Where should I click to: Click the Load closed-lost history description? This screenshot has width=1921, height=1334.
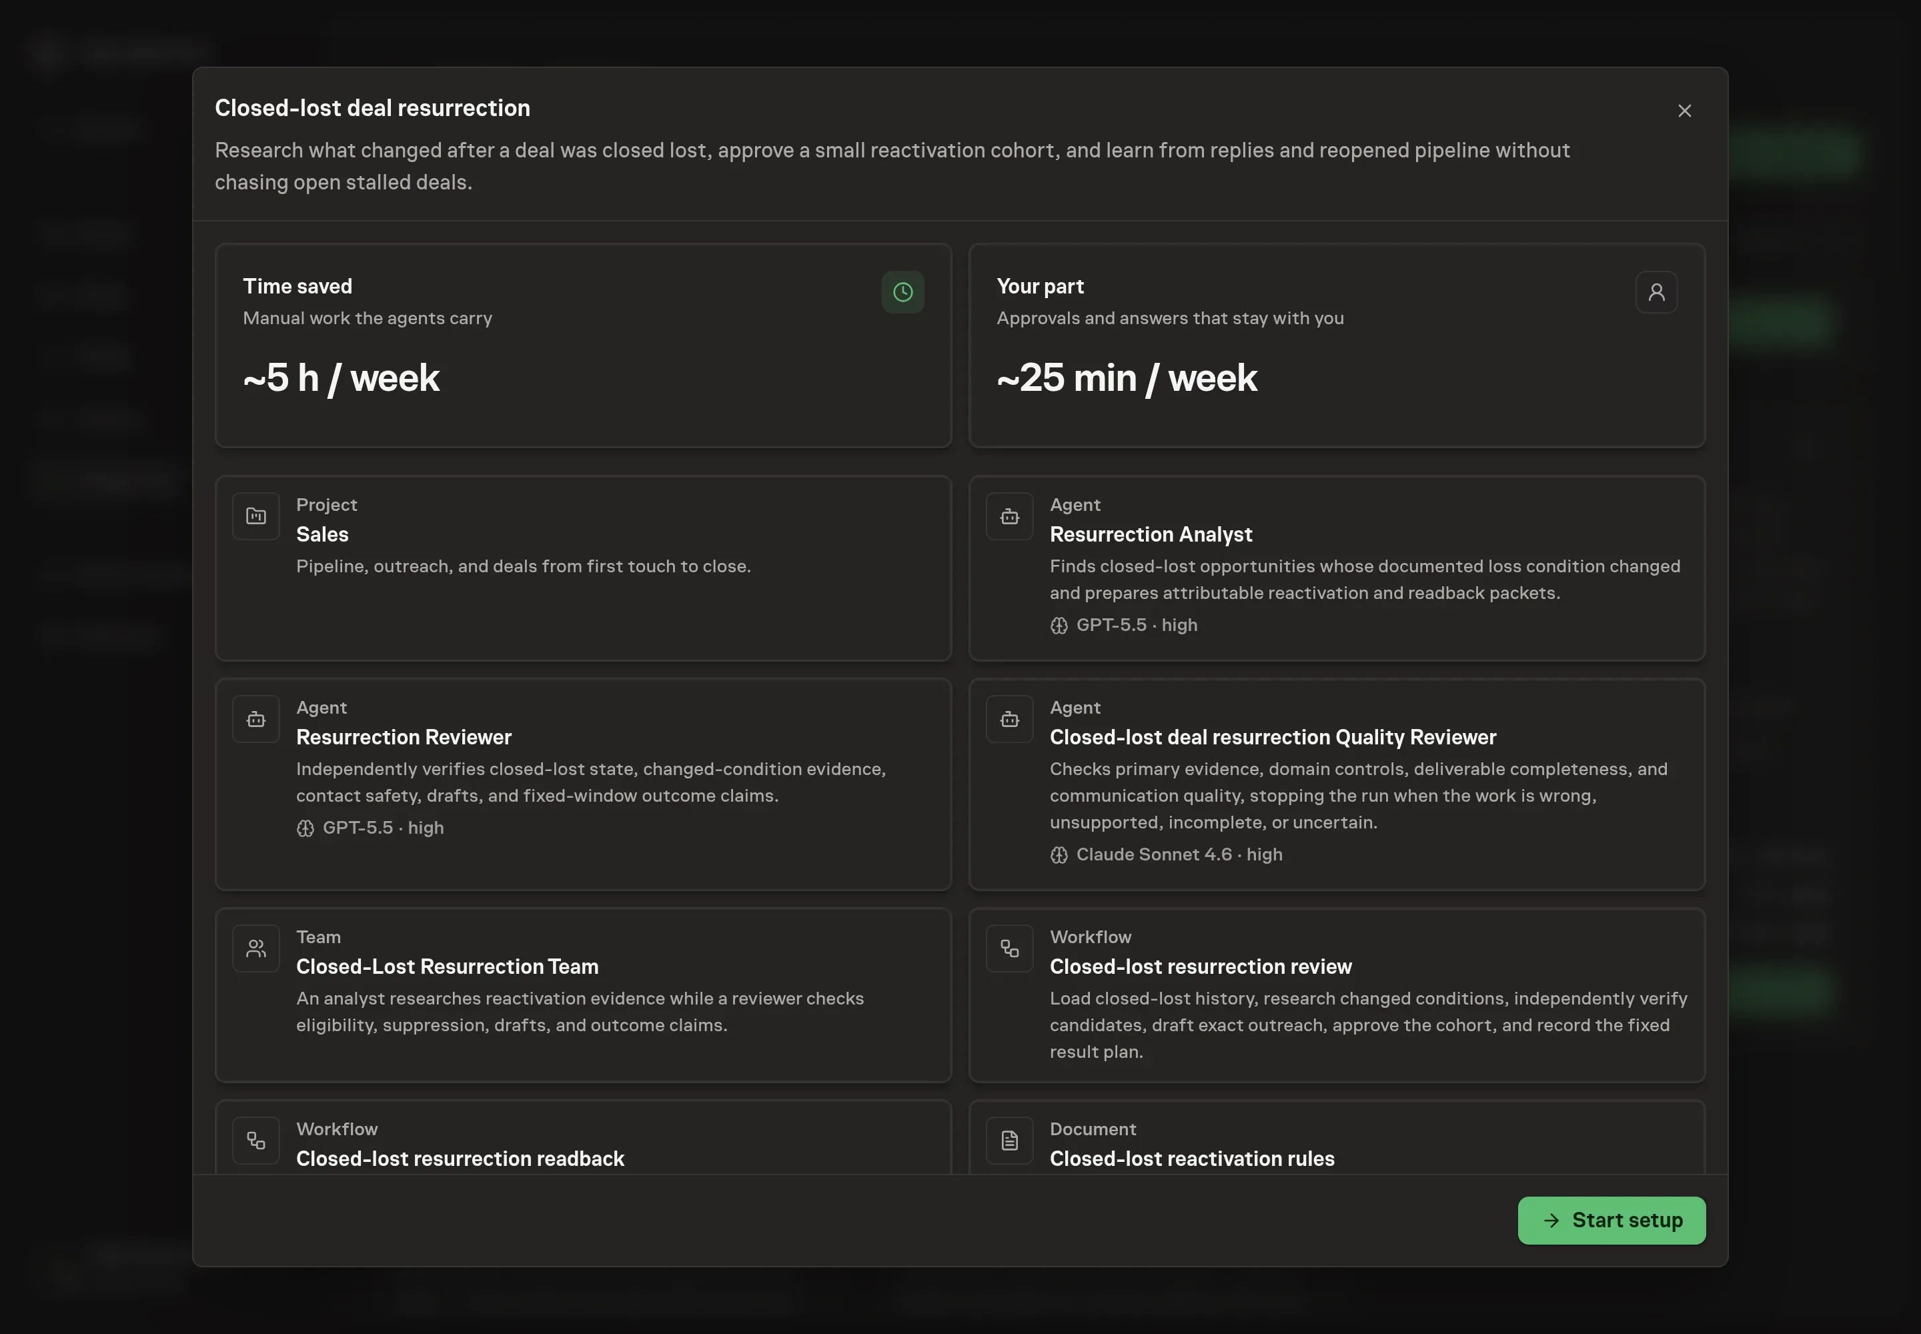pos(1369,1025)
